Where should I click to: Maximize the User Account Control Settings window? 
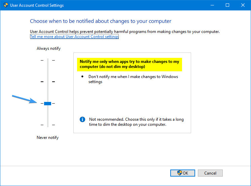[227, 5]
